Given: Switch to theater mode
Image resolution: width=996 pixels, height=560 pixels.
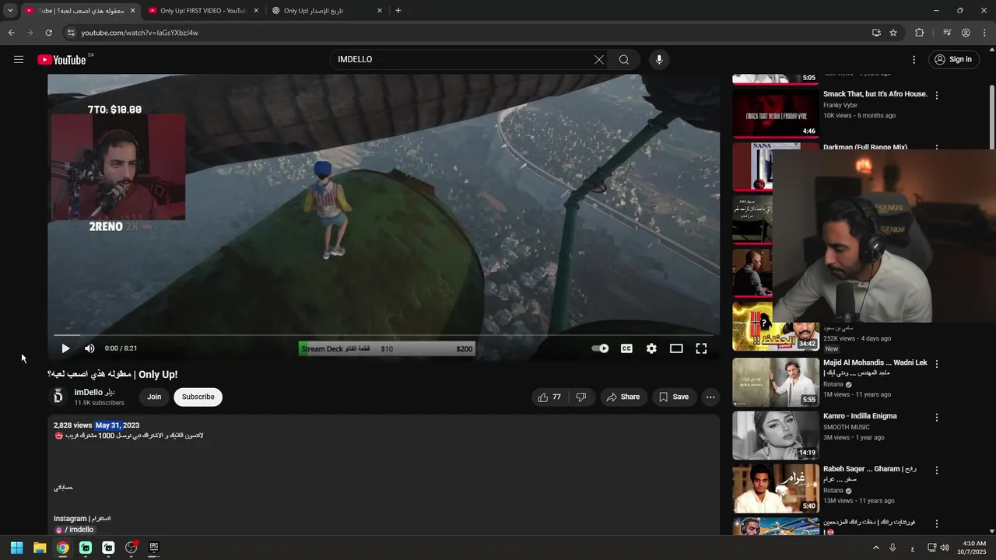Looking at the screenshot, I should pos(676,348).
